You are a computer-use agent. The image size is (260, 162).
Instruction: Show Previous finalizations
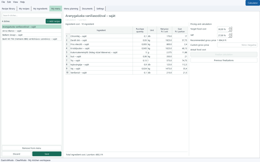point(224,60)
